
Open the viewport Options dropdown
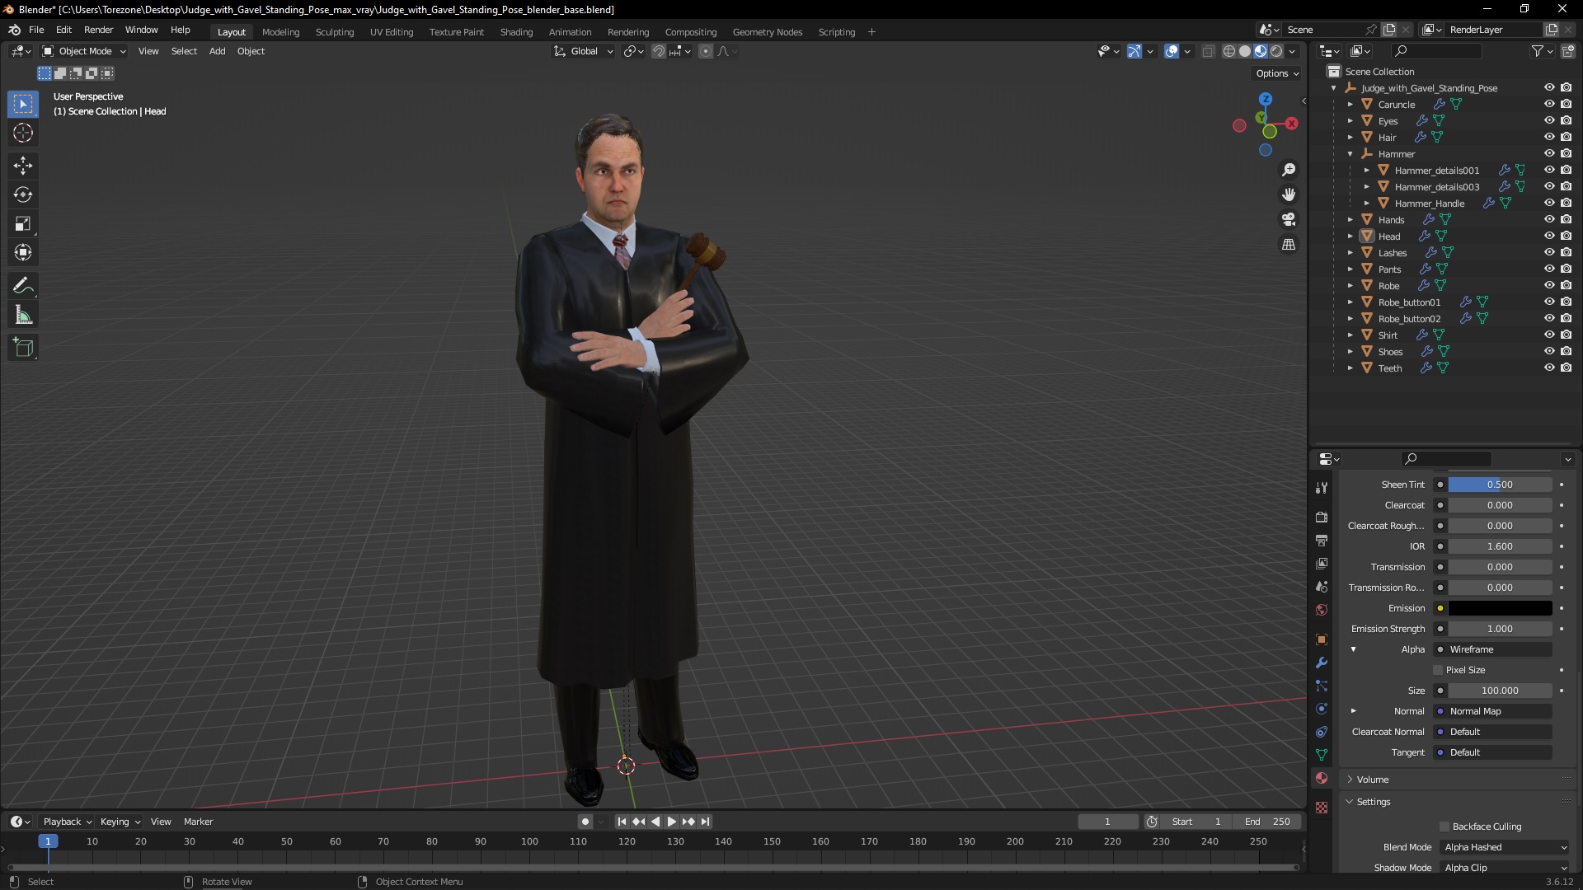(1277, 73)
